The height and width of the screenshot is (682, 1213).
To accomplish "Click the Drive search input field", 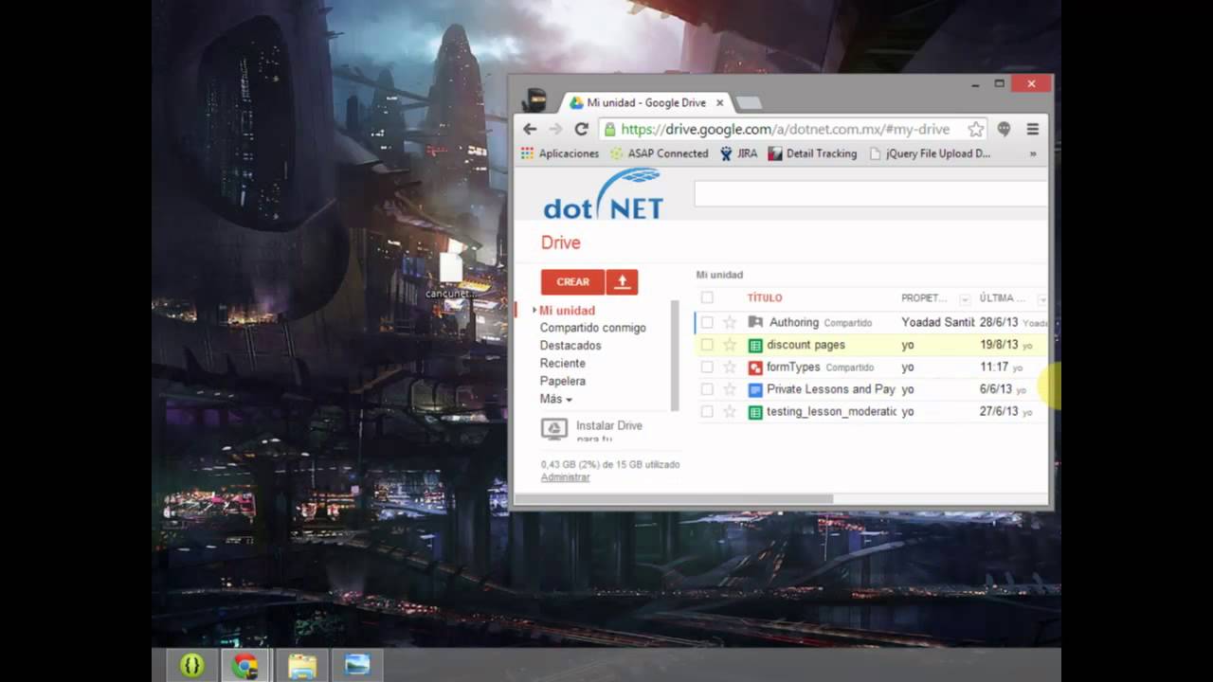I will tap(871, 194).
